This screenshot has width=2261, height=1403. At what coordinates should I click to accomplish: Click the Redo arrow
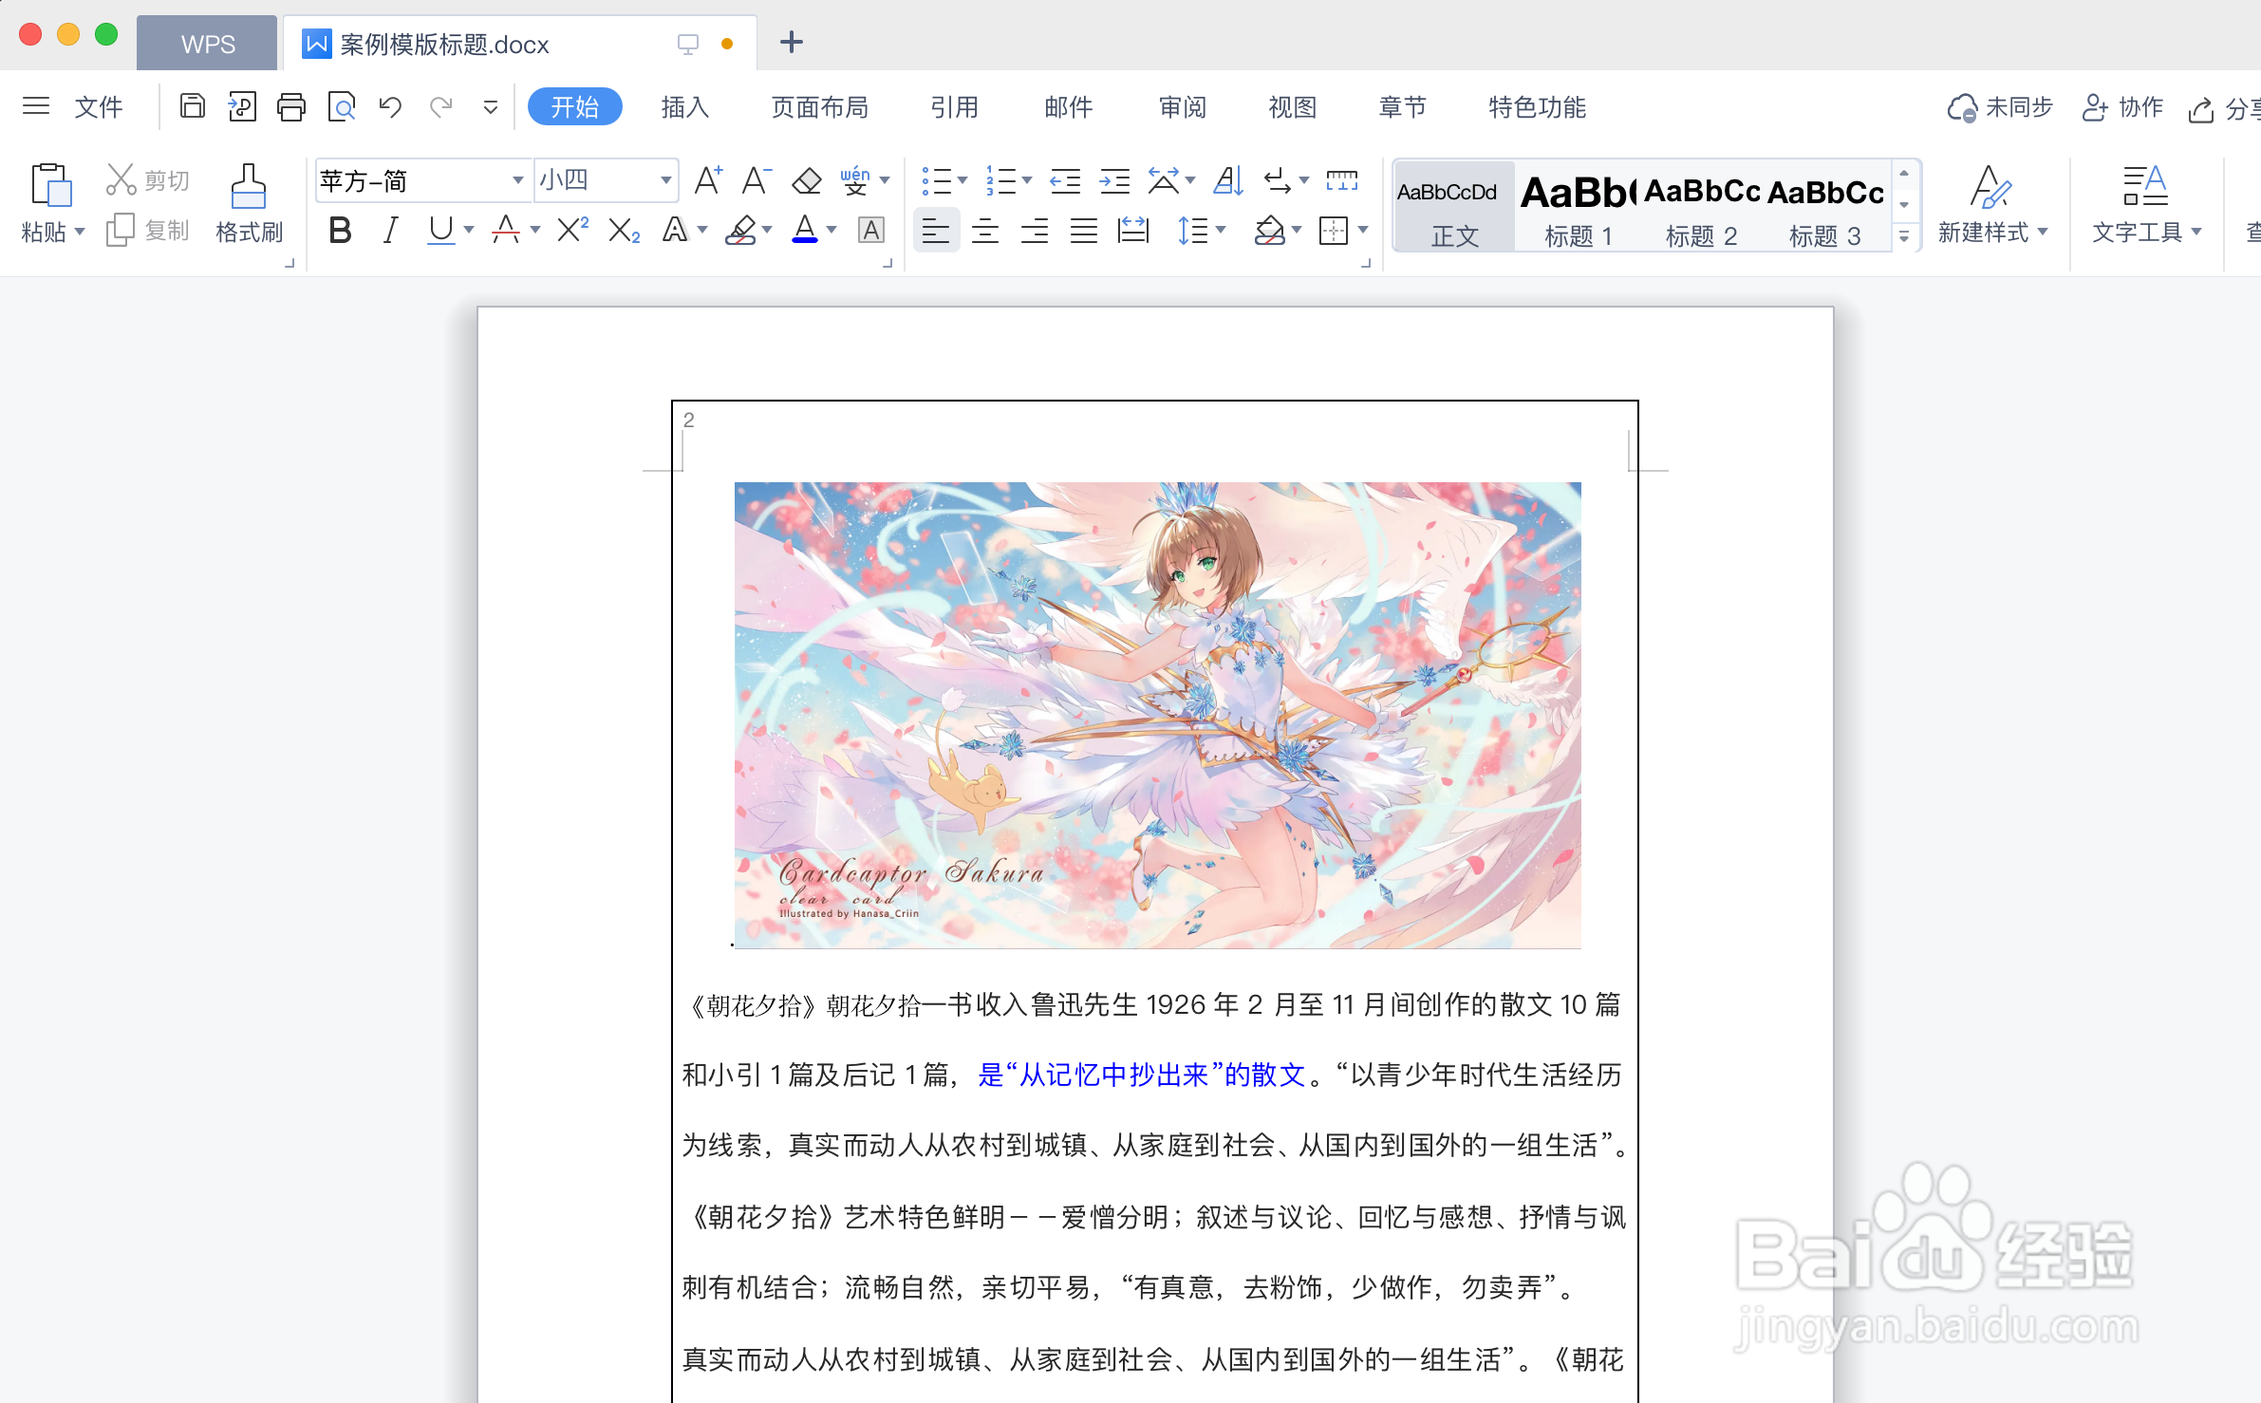tap(440, 106)
